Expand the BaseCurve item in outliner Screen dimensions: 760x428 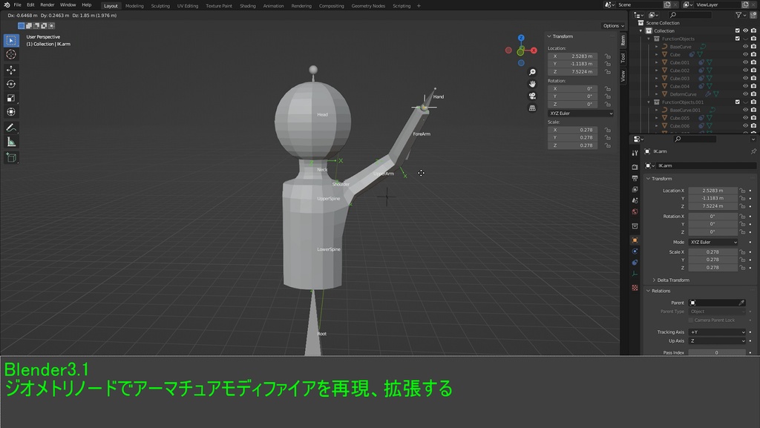coord(657,47)
